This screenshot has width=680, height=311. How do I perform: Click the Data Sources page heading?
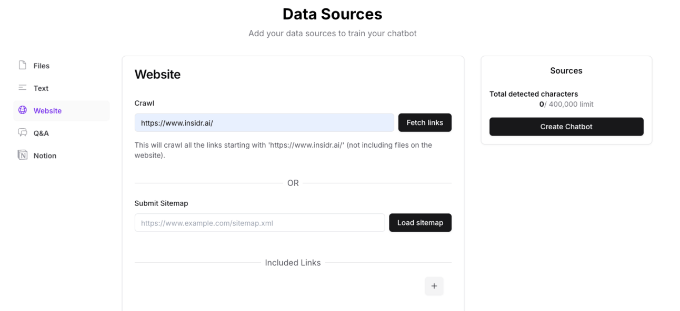tap(332, 14)
